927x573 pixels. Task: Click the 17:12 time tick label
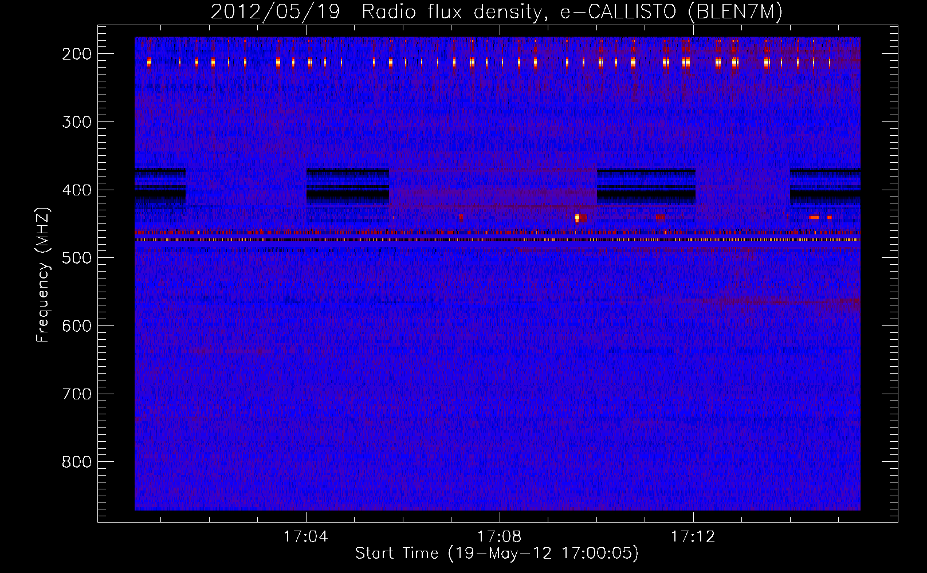693,537
